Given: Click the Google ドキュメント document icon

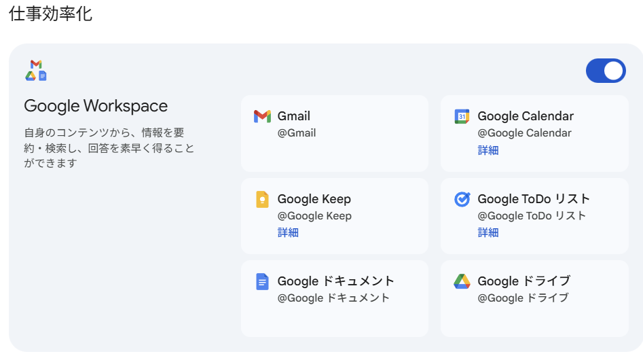Looking at the screenshot, I should (x=262, y=281).
